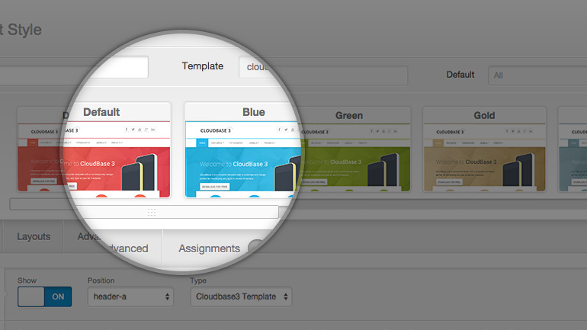The height and width of the screenshot is (330, 587).
Task: Click the Default filter label
Action: coord(460,75)
